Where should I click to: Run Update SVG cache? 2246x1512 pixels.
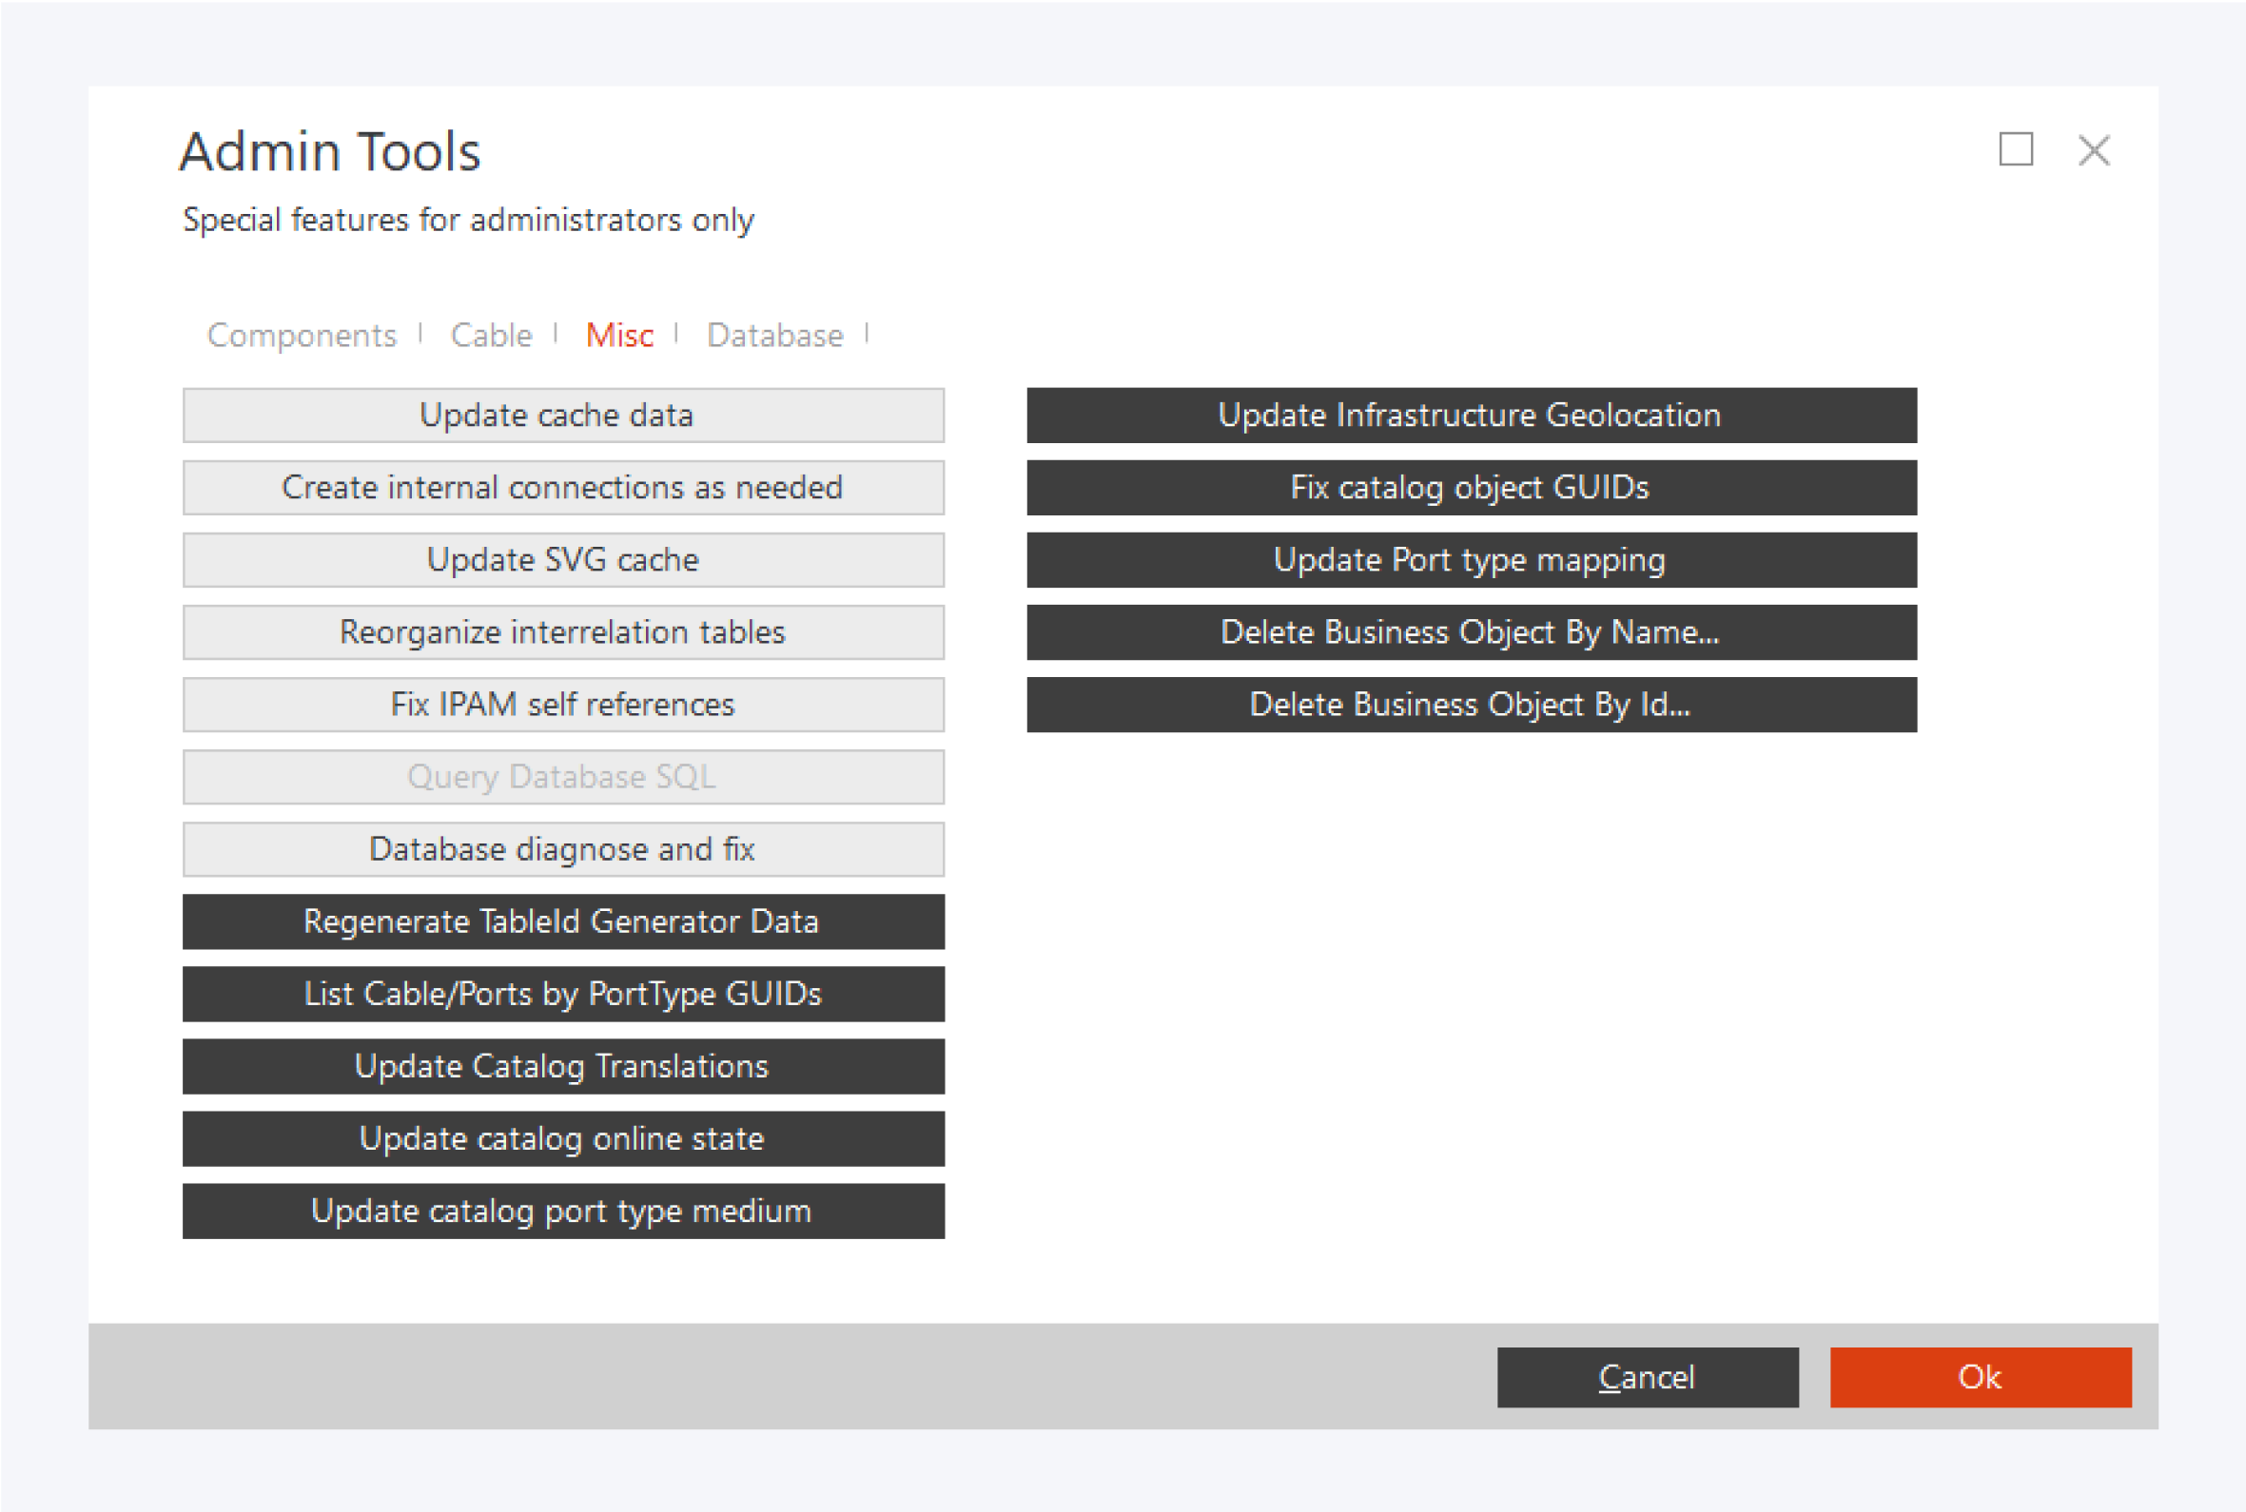[x=563, y=560]
